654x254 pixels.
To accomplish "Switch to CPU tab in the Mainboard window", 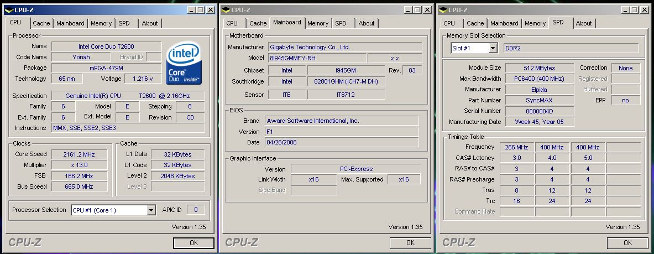I will (232, 23).
